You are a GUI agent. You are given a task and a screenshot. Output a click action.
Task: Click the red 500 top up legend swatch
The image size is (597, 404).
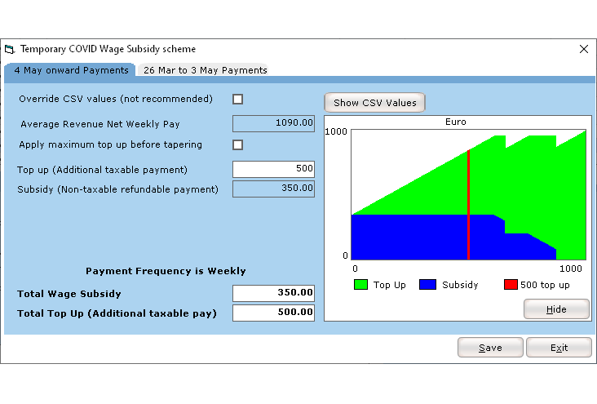tap(511, 285)
